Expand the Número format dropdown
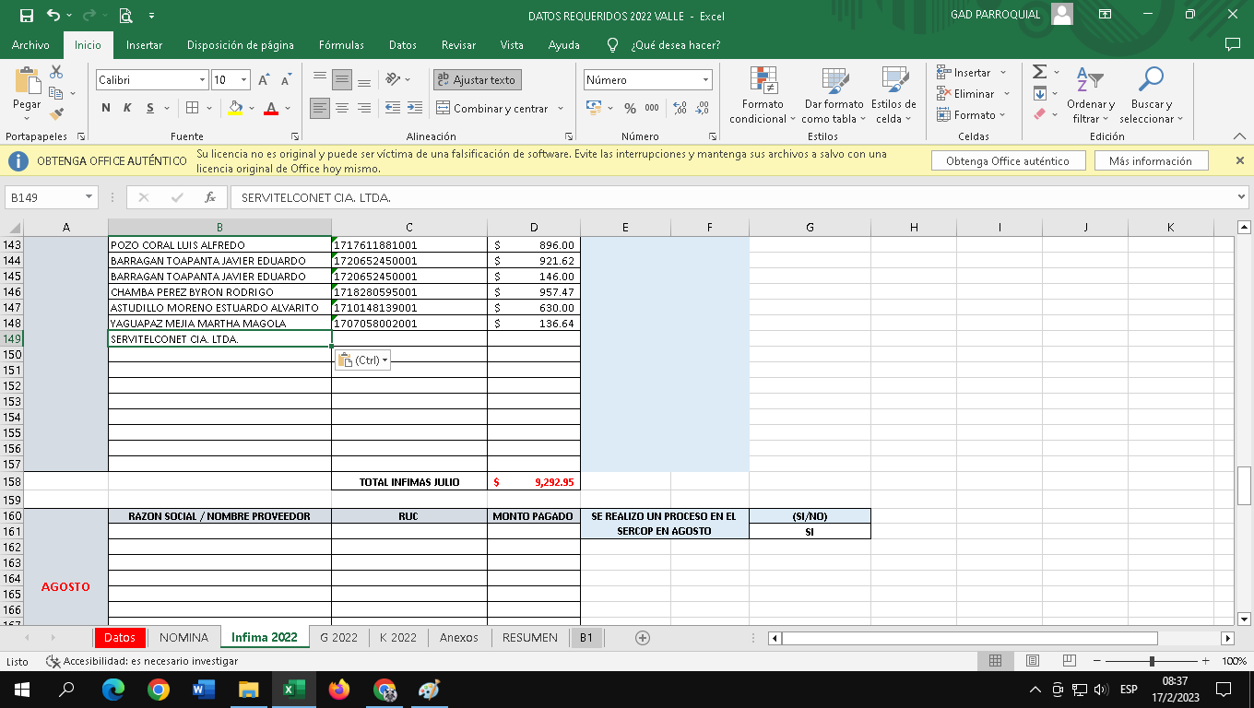The width and height of the screenshot is (1254, 708). pyautogui.click(x=705, y=80)
